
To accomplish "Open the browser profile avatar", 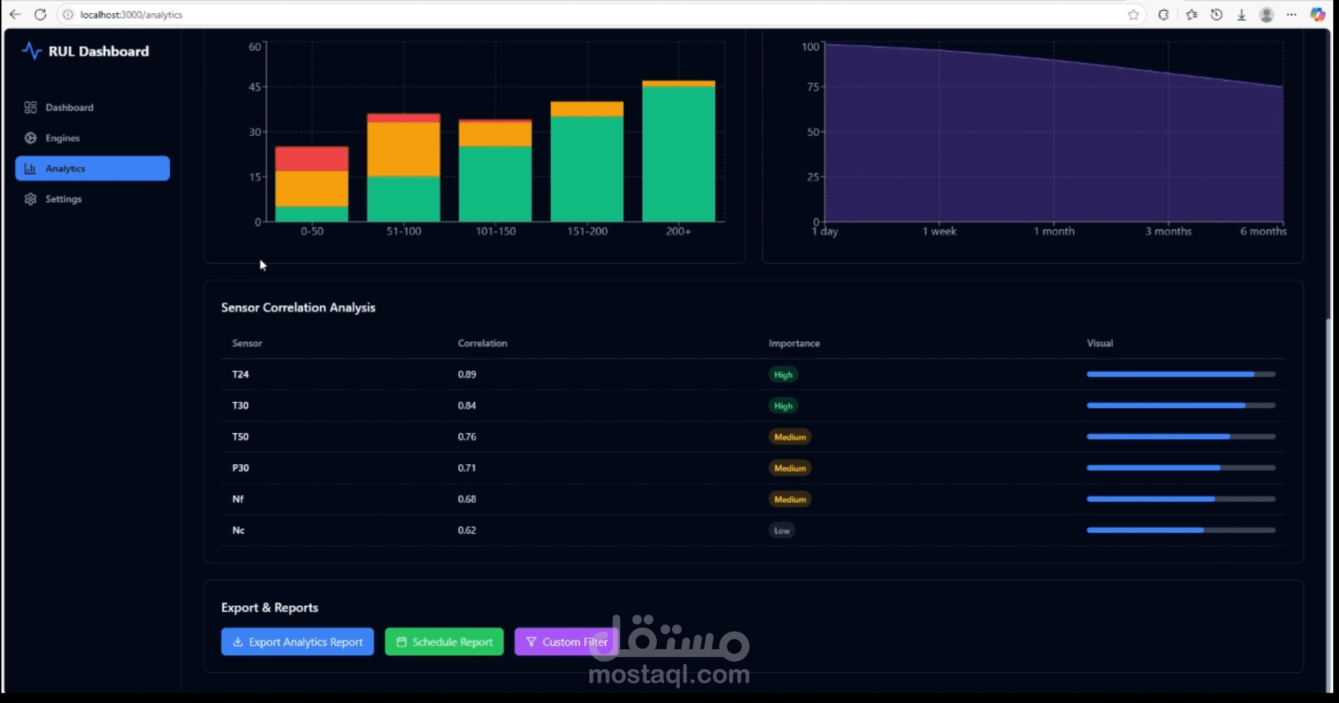I will [x=1266, y=14].
